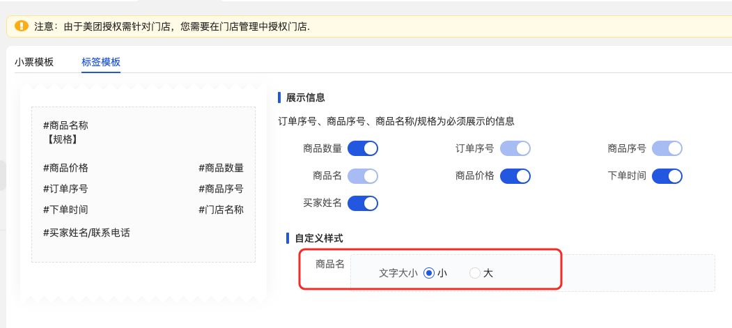Switch to the 小票模板 tab
This screenshot has height=328, width=732.
coord(34,61)
